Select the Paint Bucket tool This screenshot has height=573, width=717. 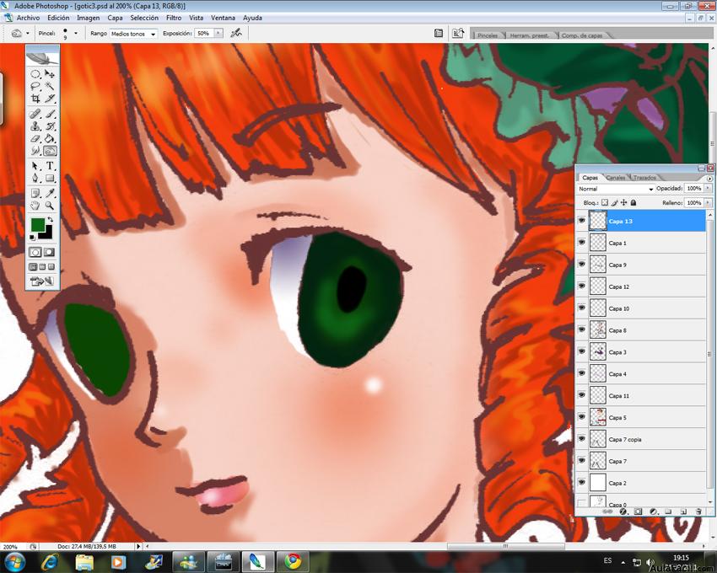click(50, 138)
